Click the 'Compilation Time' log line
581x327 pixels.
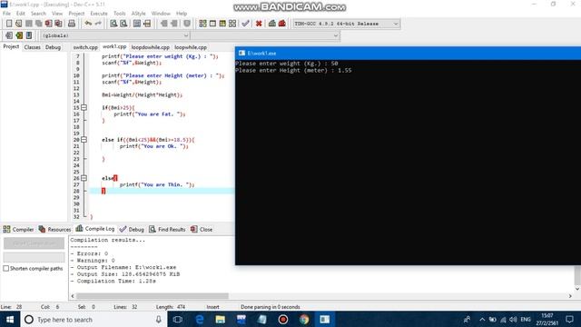(x=113, y=281)
